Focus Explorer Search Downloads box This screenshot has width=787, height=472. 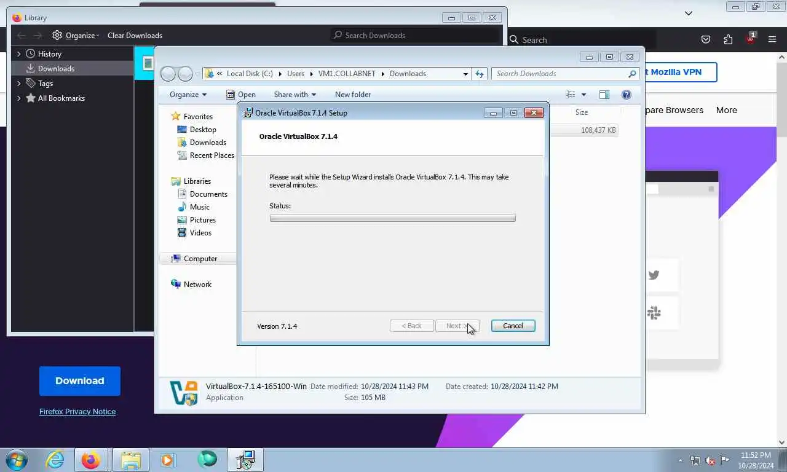coord(564,74)
